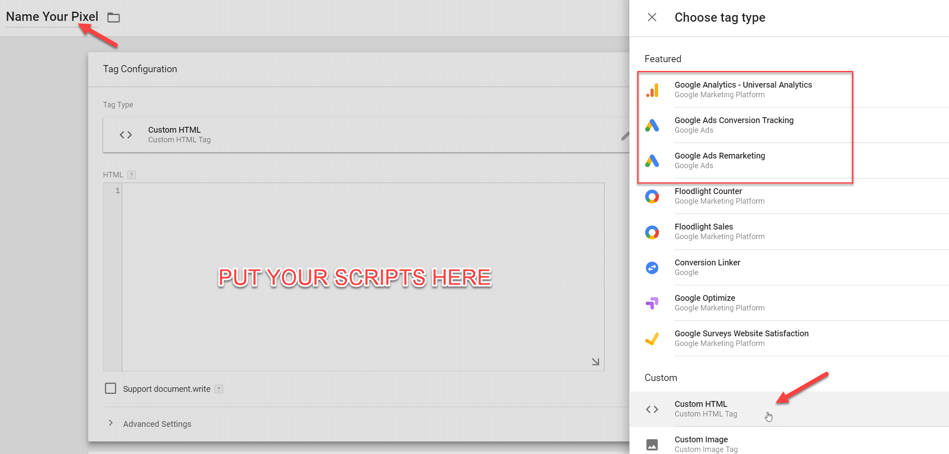The width and height of the screenshot is (949, 454).
Task: Click the Advanced Settings label
Action: click(x=157, y=424)
